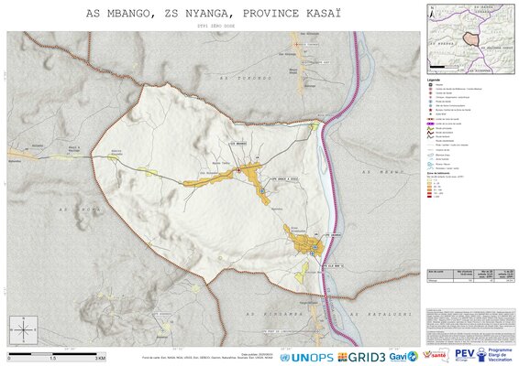Click the Fond de carte credits line
This screenshot has height=366, width=519.
tap(207, 358)
